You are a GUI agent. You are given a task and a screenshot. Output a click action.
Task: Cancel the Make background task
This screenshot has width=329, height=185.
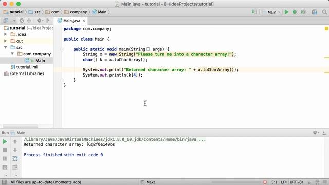point(265,182)
